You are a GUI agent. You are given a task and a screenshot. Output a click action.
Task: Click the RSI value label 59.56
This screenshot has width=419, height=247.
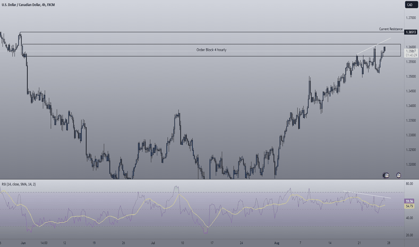click(x=410, y=201)
